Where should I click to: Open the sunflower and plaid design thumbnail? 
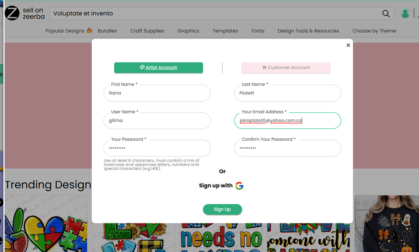coord(134,238)
